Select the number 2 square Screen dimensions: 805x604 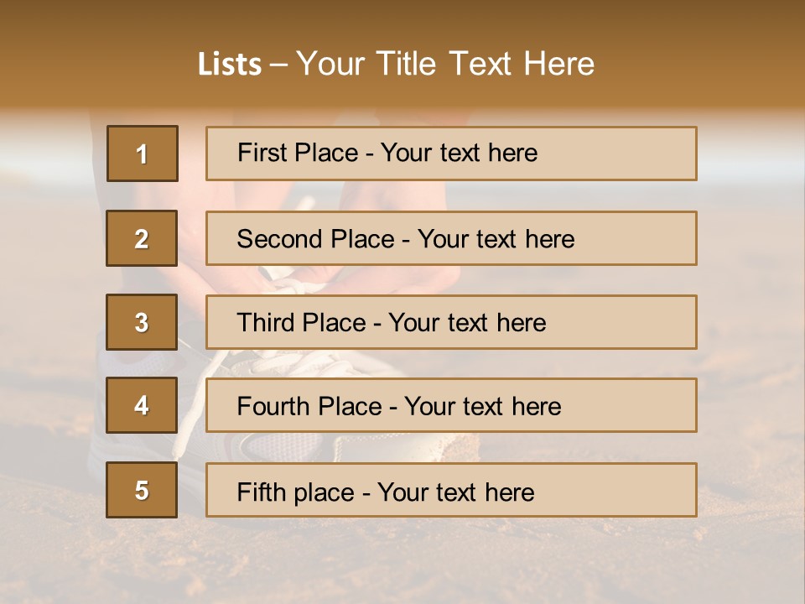142,238
